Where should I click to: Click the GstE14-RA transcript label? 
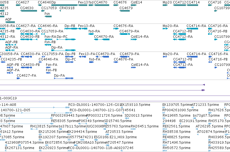pos(140,37)
